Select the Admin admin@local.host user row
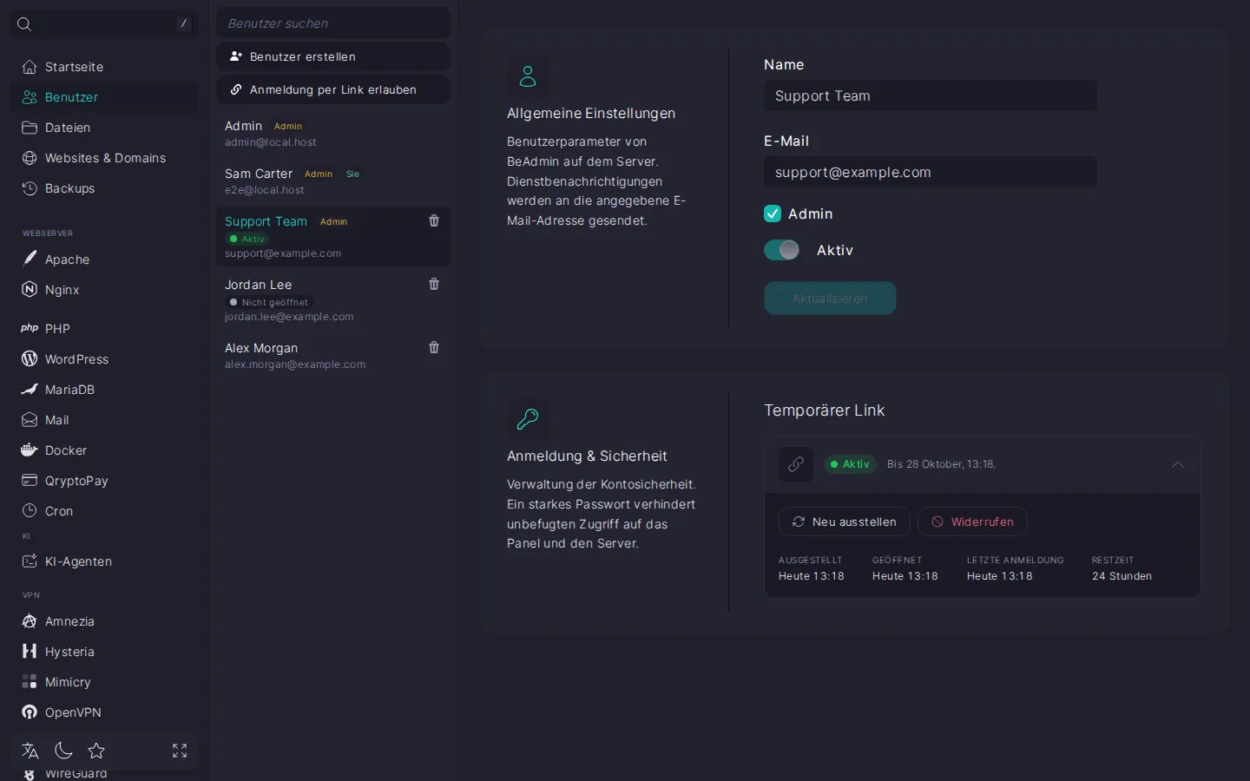Image resolution: width=1250 pixels, height=781 pixels. point(333,134)
